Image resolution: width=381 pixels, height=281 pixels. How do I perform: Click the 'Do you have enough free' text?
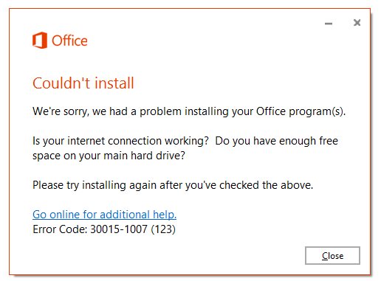(277, 141)
